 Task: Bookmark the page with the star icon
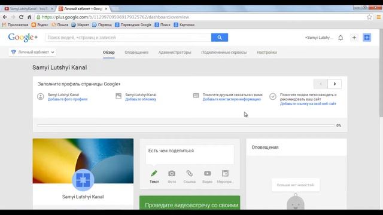coord(369,17)
